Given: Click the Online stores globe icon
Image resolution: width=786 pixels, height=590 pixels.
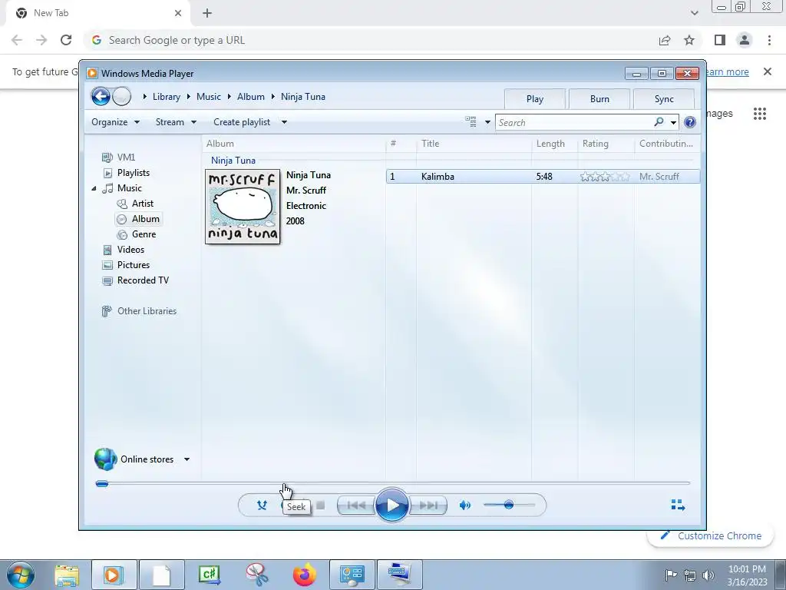Looking at the screenshot, I should point(105,459).
